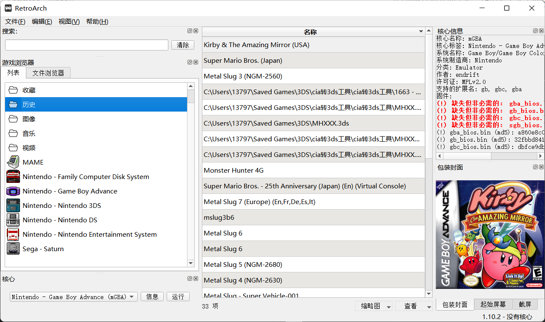This screenshot has height=322, width=545.
Task: Open the 查看 view dropdown
Action: [414, 306]
